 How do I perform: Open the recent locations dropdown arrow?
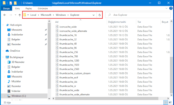click(15, 15)
